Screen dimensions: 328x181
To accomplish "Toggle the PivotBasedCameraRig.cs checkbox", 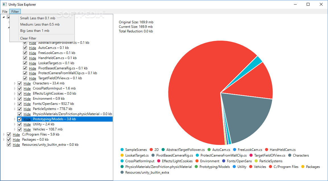I will pos(25,68).
